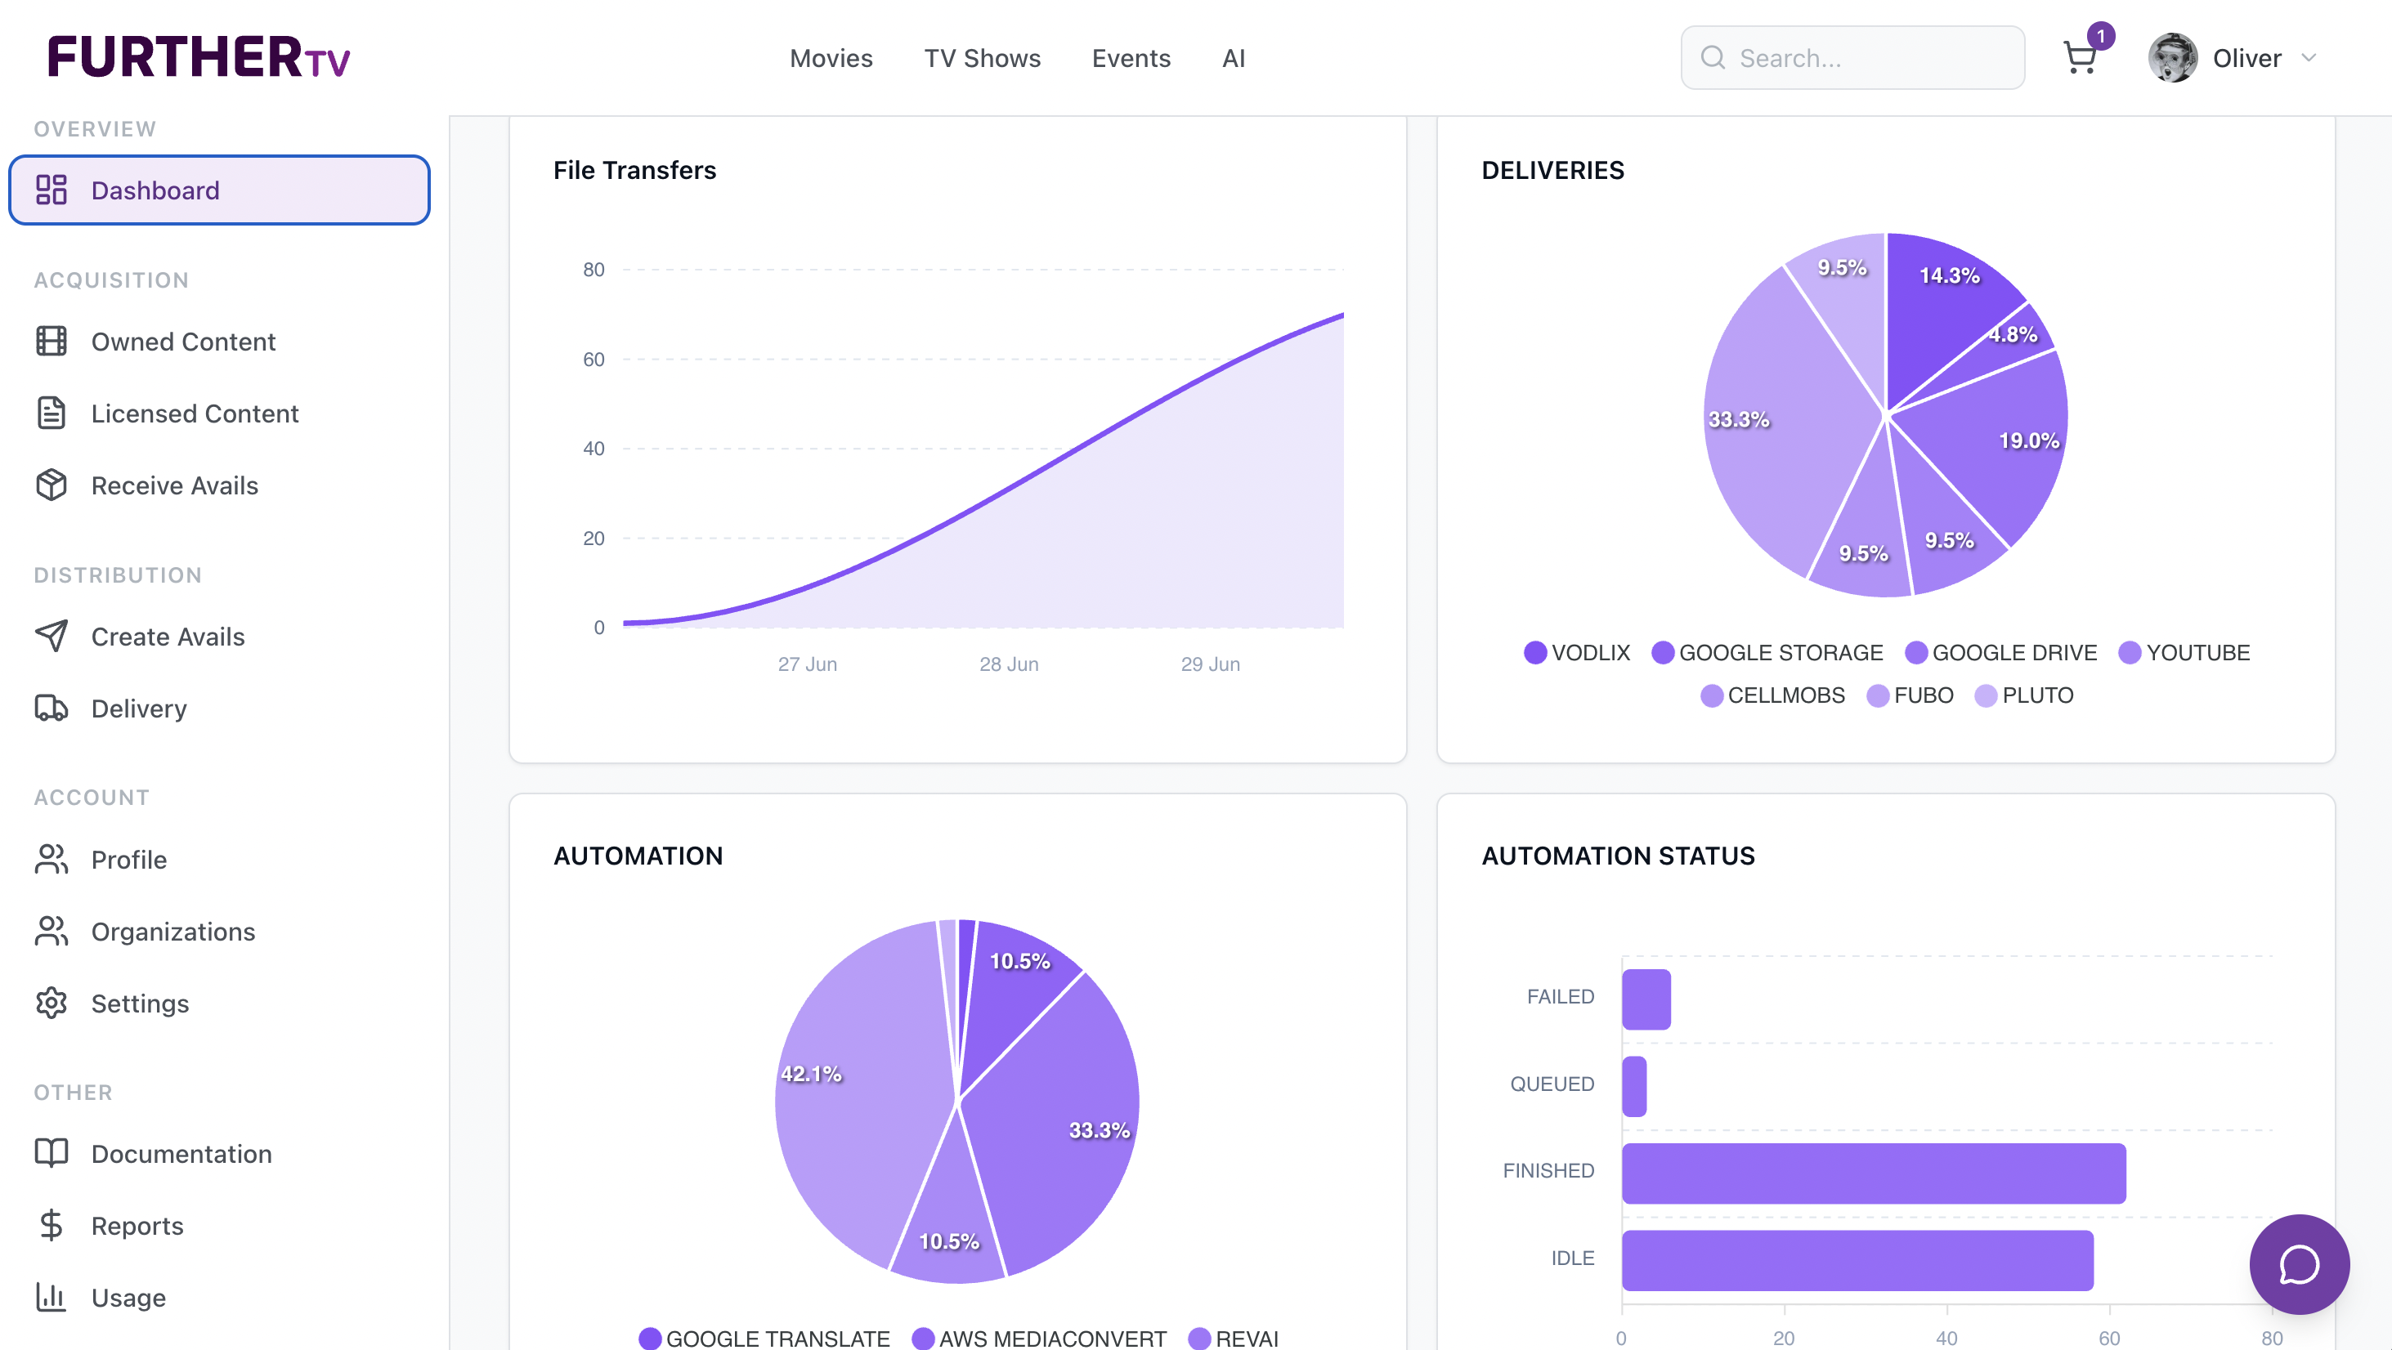Viewport: 2392px width, 1350px height.
Task: Click the Create Avails paper plane icon
Action: (x=51, y=636)
